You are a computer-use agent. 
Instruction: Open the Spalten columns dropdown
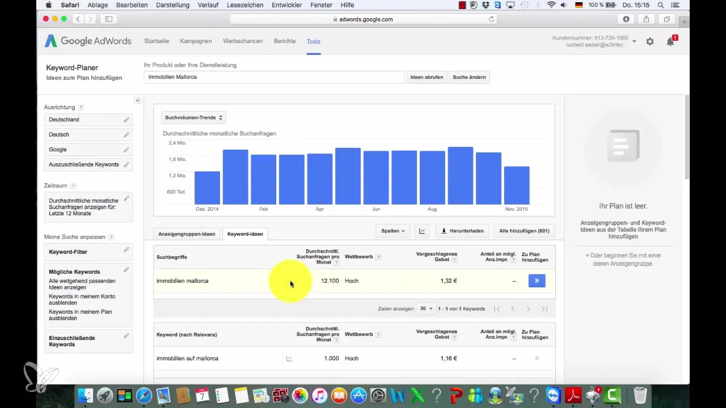point(393,231)
